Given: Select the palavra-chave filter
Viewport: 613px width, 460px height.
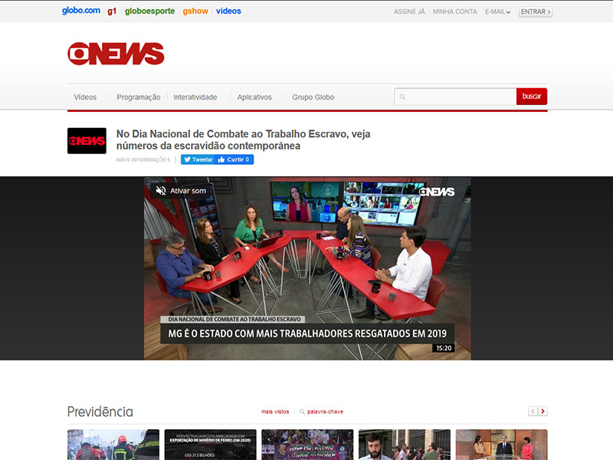Looking at the screenshot, I should 321,412.
